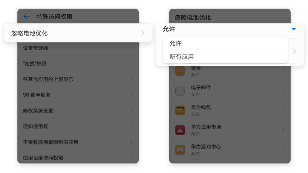Screen dimensions: 308x173
Task: Open "勿扰"权限 settings row
Action: (x=78, y=64)
